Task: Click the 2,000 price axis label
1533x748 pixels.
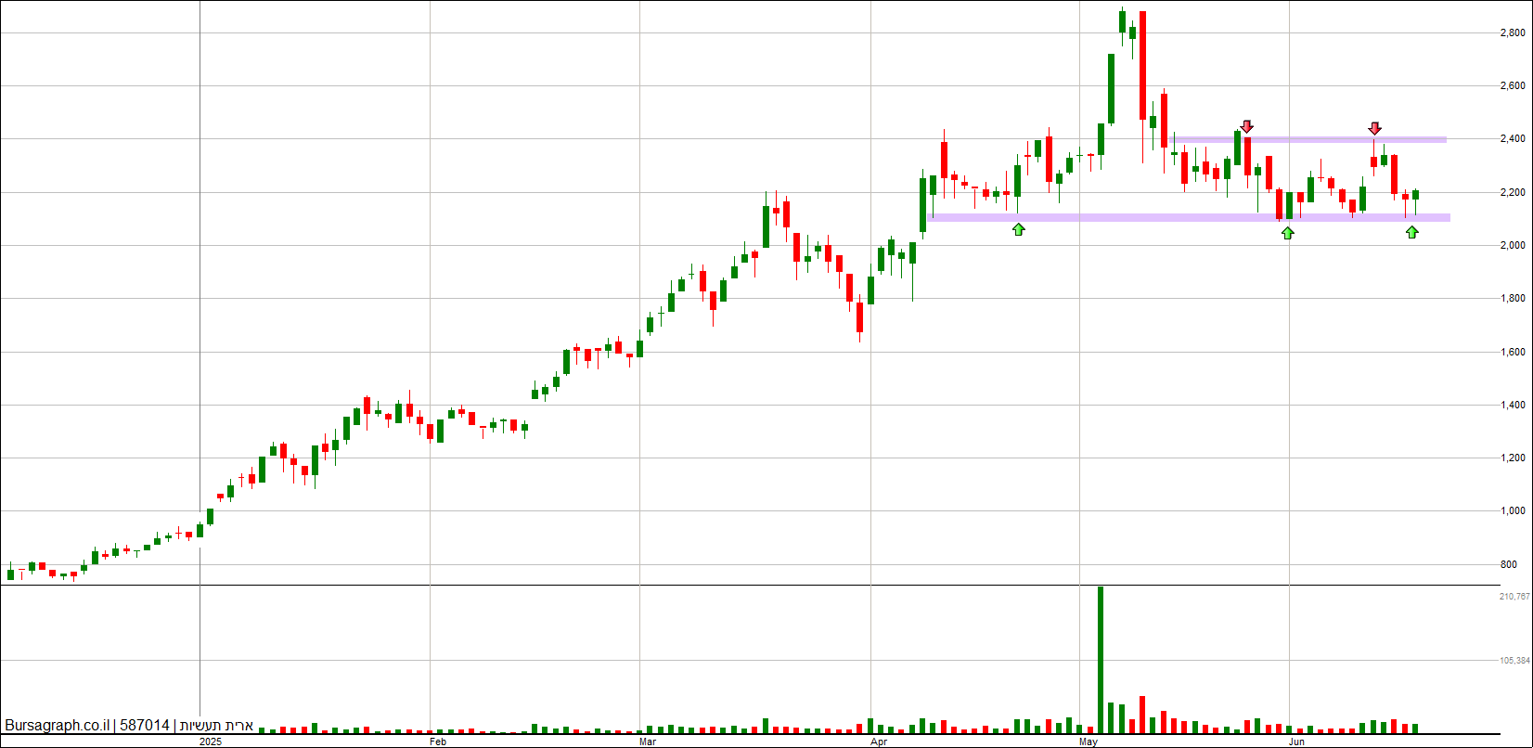Action: (1513, 246)
